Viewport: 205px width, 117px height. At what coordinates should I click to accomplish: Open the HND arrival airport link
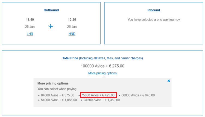(72, 34)
